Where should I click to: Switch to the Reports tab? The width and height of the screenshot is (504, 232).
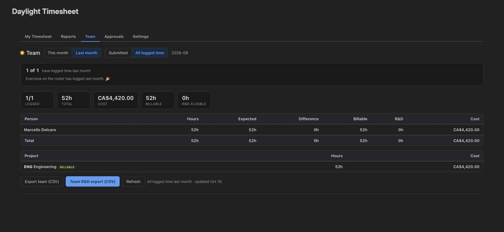pos(68,36)
